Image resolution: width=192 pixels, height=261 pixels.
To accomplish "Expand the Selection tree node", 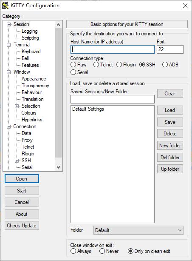I will point(17,106).
